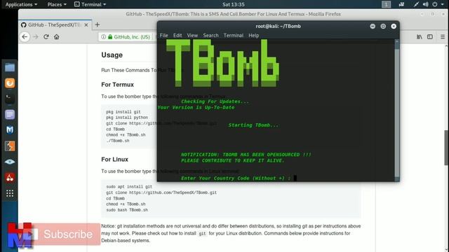Click the top-bar pen tray icon

coord(416,4)
